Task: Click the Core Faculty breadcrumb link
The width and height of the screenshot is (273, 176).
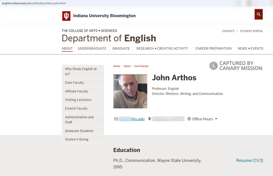Action: click(141, 66)
